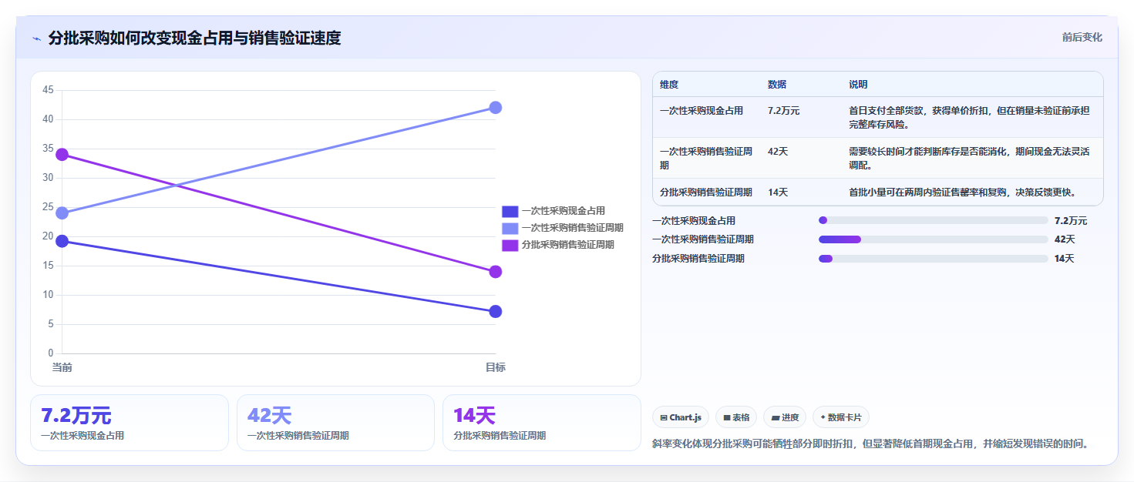Click the 数据卡片 tag chip

click(x=841, y=417)
